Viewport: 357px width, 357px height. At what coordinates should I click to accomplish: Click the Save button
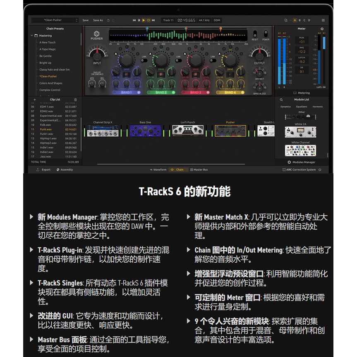pyautogui.click(x=86, y=20)
